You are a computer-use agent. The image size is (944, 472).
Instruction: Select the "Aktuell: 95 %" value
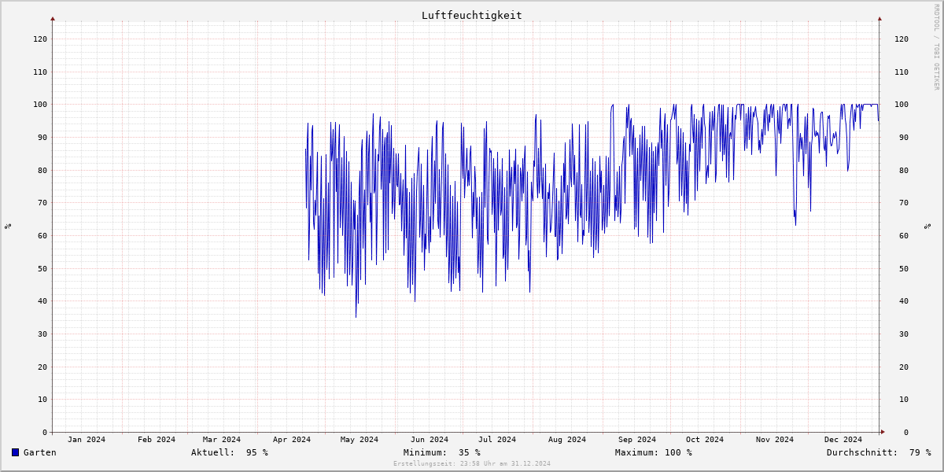click(x=230, y=452)
